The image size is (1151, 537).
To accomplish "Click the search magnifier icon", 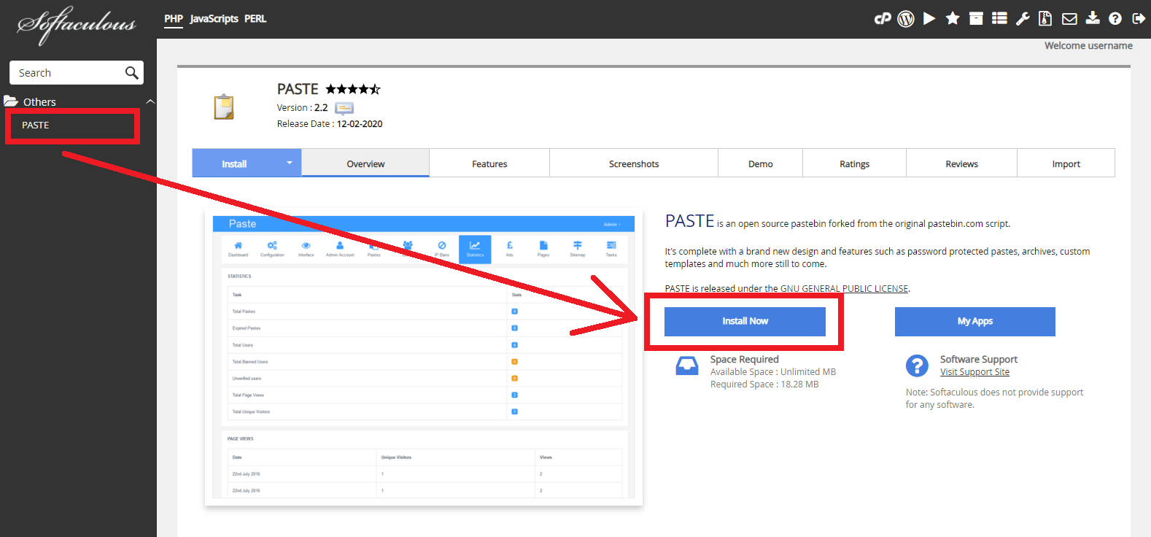I will coord(131,72).
